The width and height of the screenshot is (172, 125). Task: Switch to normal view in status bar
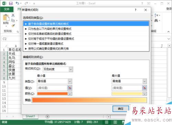point(107,122)
